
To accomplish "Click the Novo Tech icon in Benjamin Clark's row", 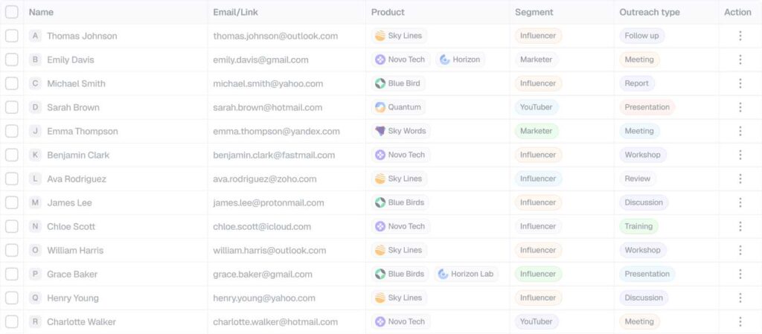I will tap(380, 155).
